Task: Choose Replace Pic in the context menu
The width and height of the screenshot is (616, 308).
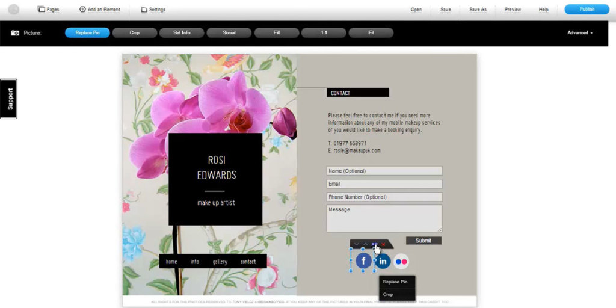Action: [395, 282]
